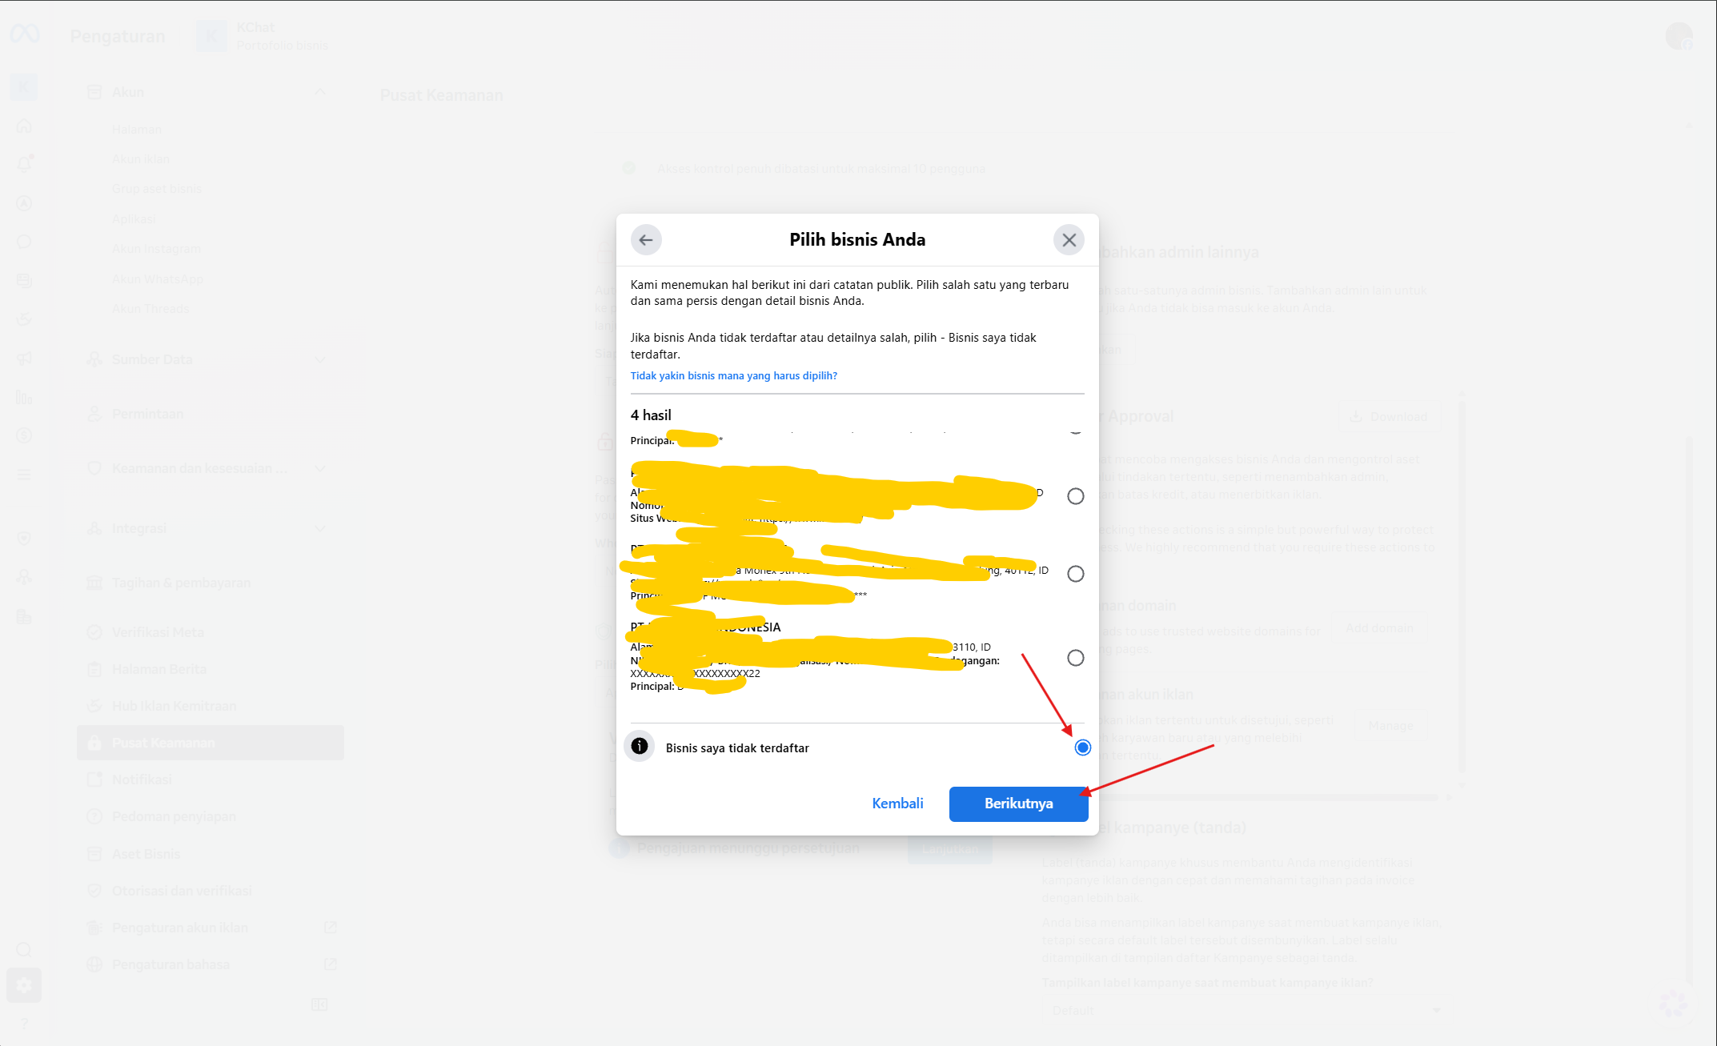Open Grup aset bisnis
1717x1046 pixels.
[157, 189]
